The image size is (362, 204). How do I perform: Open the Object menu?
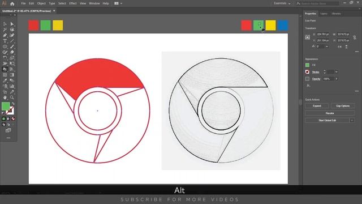41,3
